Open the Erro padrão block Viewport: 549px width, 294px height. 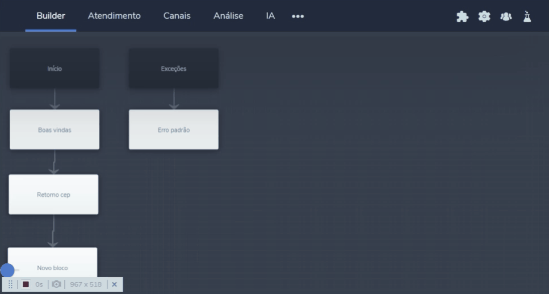[173, 130]
